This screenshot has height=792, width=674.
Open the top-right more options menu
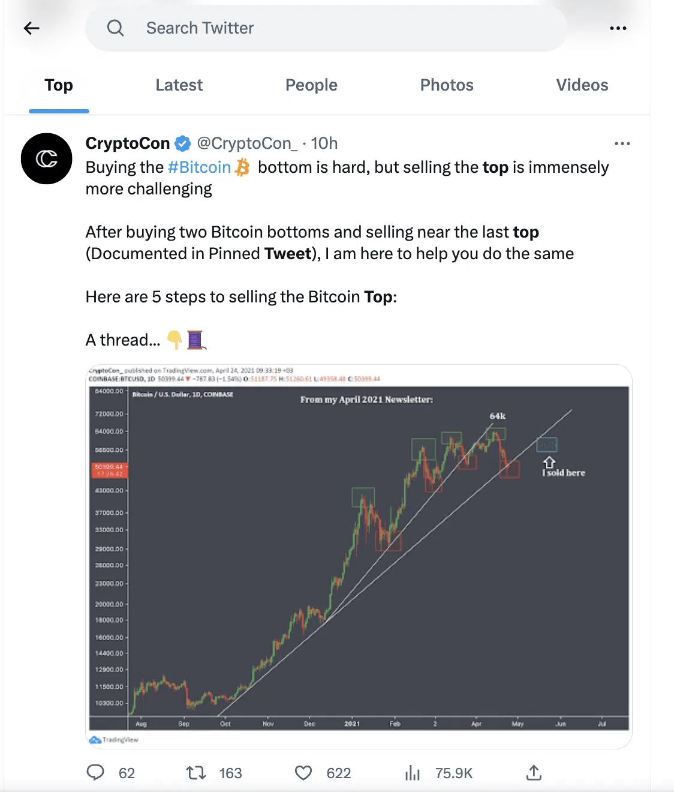click(618, 28)
